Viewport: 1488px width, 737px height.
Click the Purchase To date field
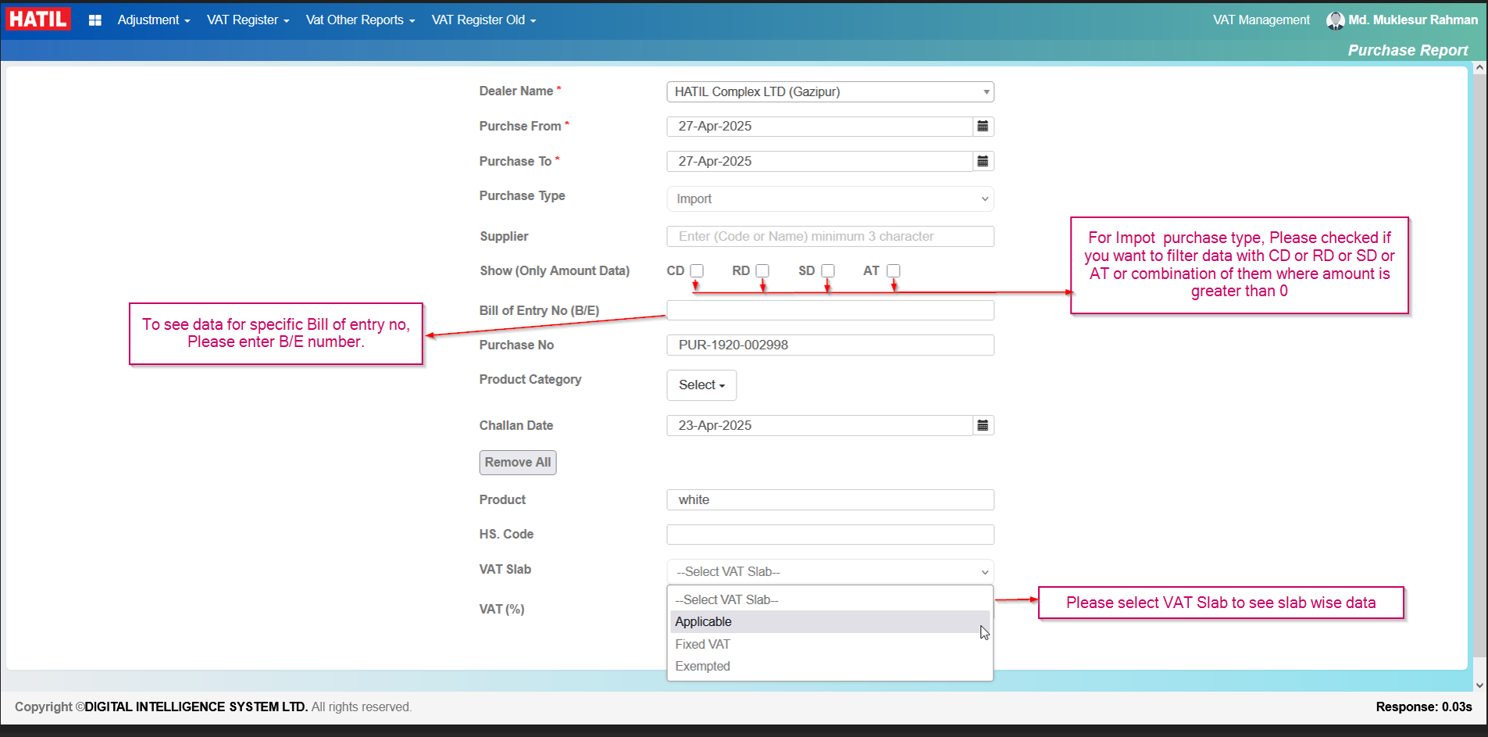[x=820, y=161]
